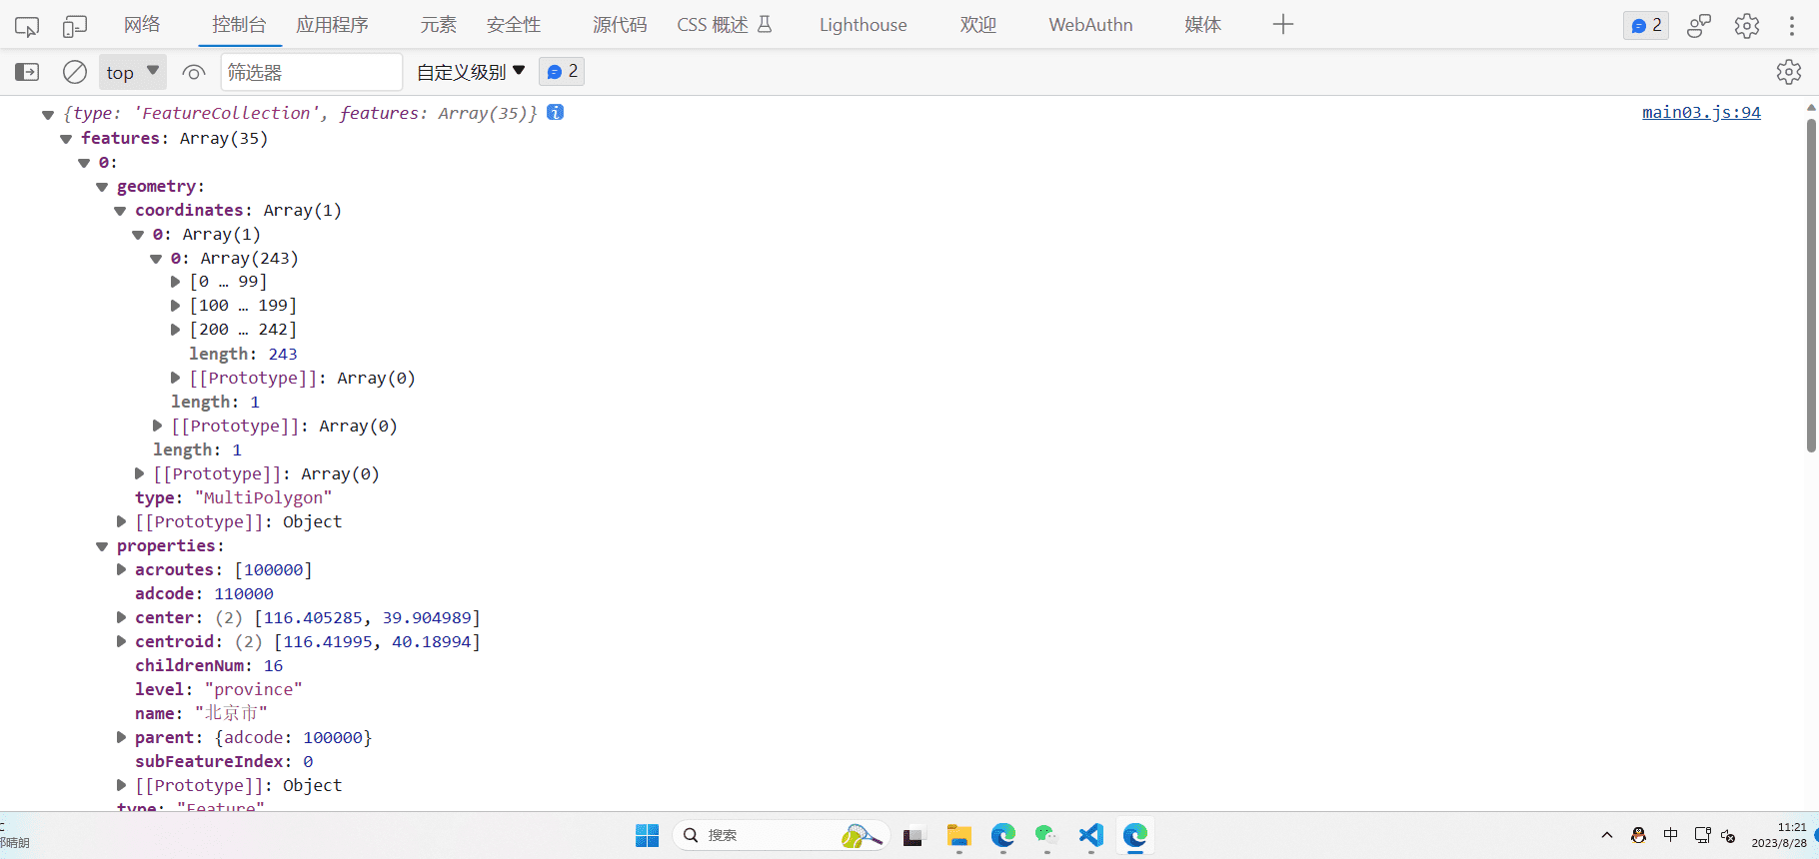Click the type value "MultiPolygon"
The height and width of the screenshot is (859, 1819).
pos(263,497)
